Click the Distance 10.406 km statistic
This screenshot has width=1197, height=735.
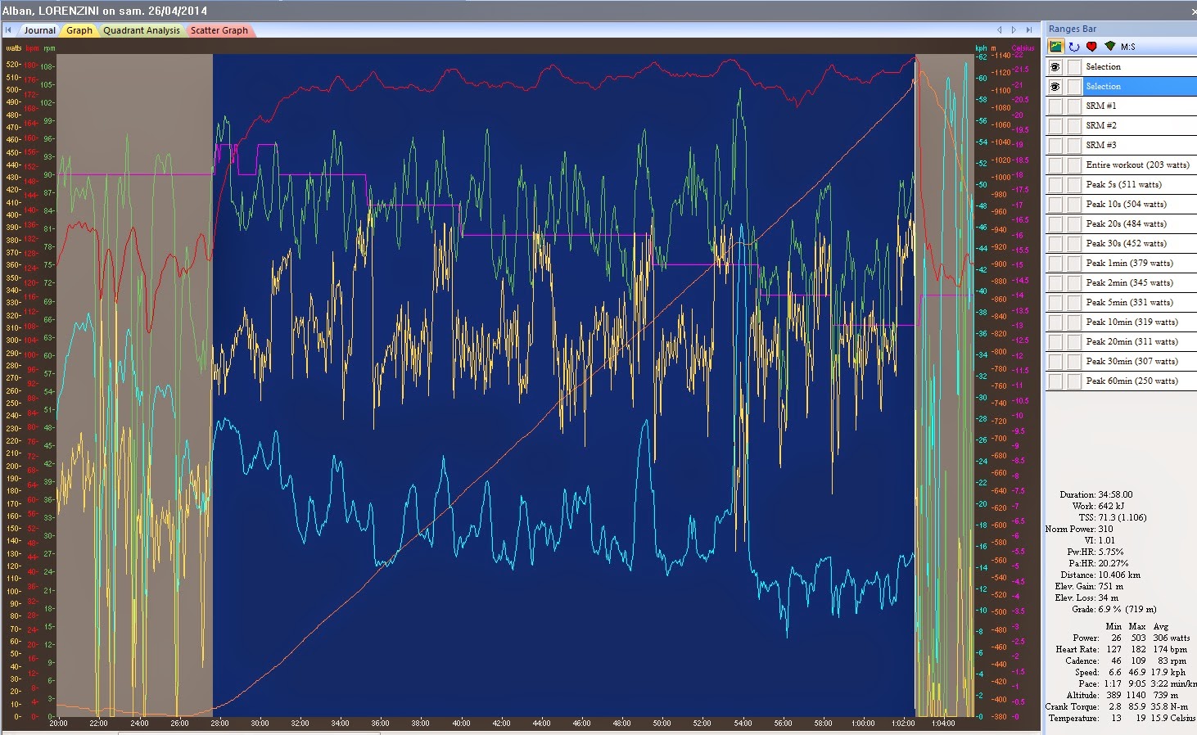click(1100, 575)
